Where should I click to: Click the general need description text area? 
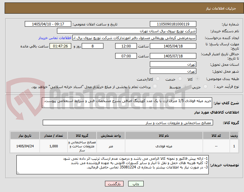127,103
